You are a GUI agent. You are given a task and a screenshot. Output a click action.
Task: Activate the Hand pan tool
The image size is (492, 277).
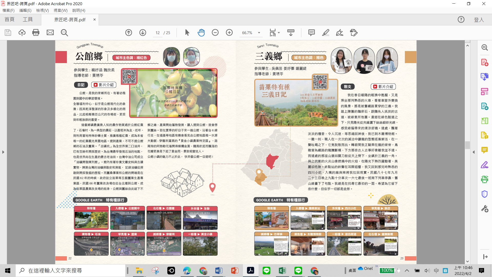201,33
